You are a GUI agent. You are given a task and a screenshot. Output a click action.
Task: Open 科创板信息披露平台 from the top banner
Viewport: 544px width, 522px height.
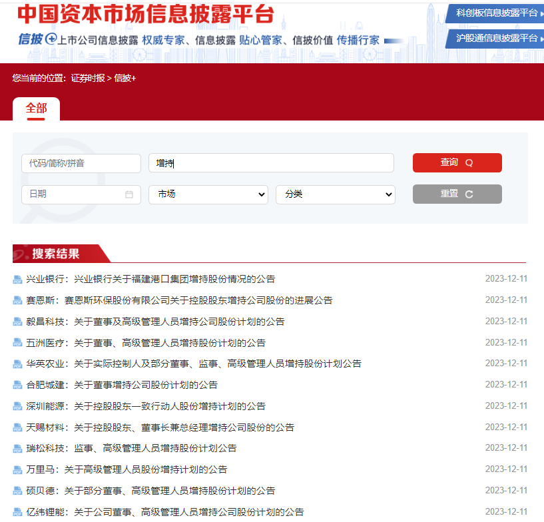pos(496,13)
